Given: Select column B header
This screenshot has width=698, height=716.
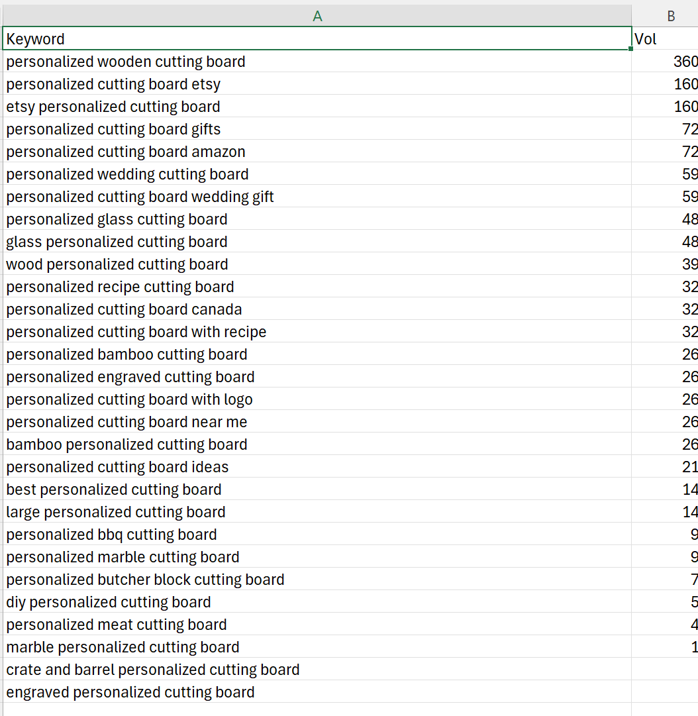Looking at the screenshot, I should click(x=669, y=16).
